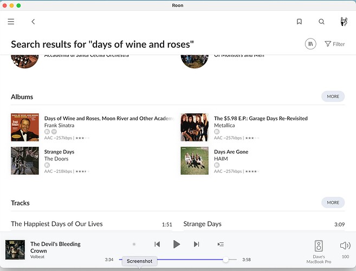Click the elapsed time 3:34 label
The width and height of the screenshot is (356, 271).
[x=109, y=260]
